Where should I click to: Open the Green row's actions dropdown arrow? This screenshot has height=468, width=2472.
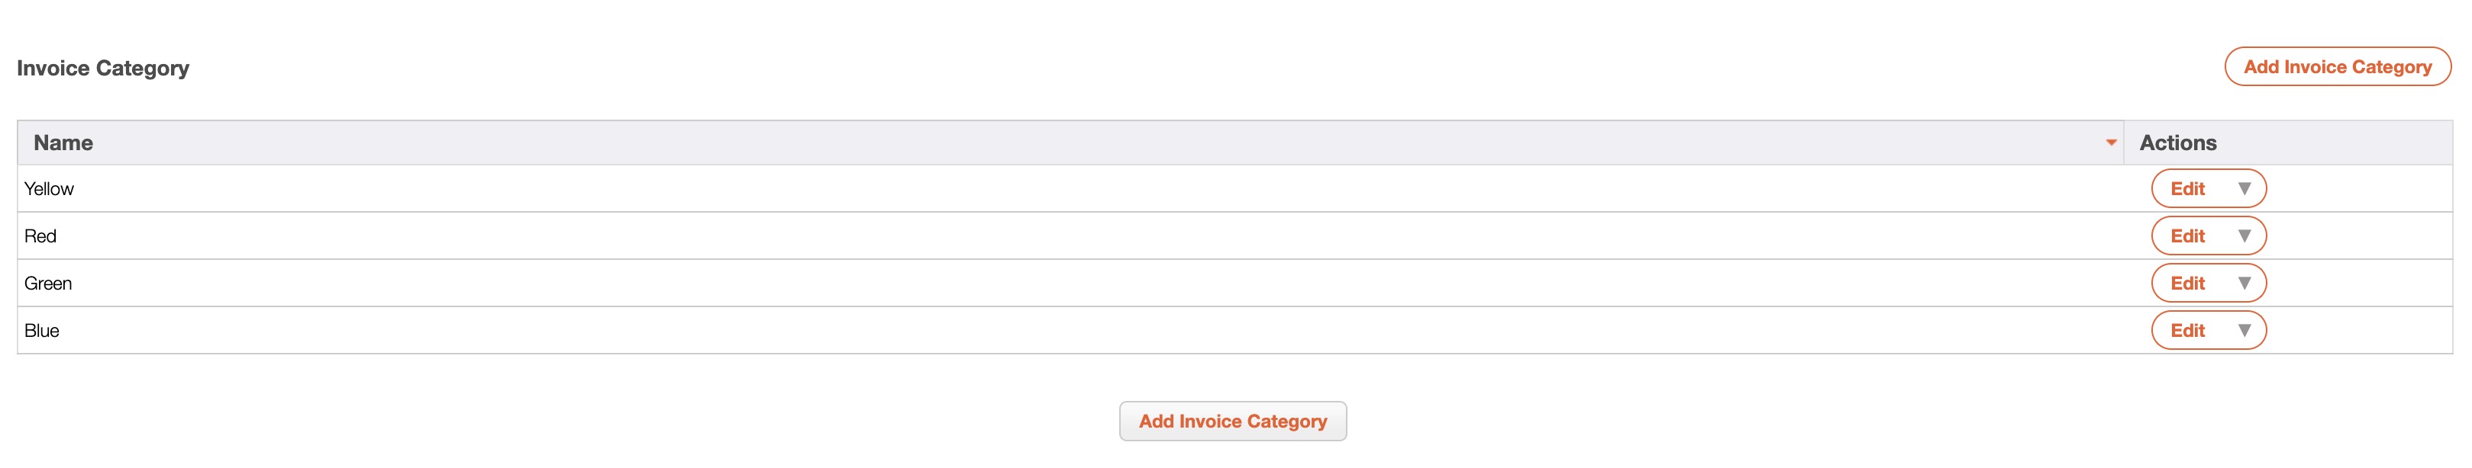point(2244,283)
